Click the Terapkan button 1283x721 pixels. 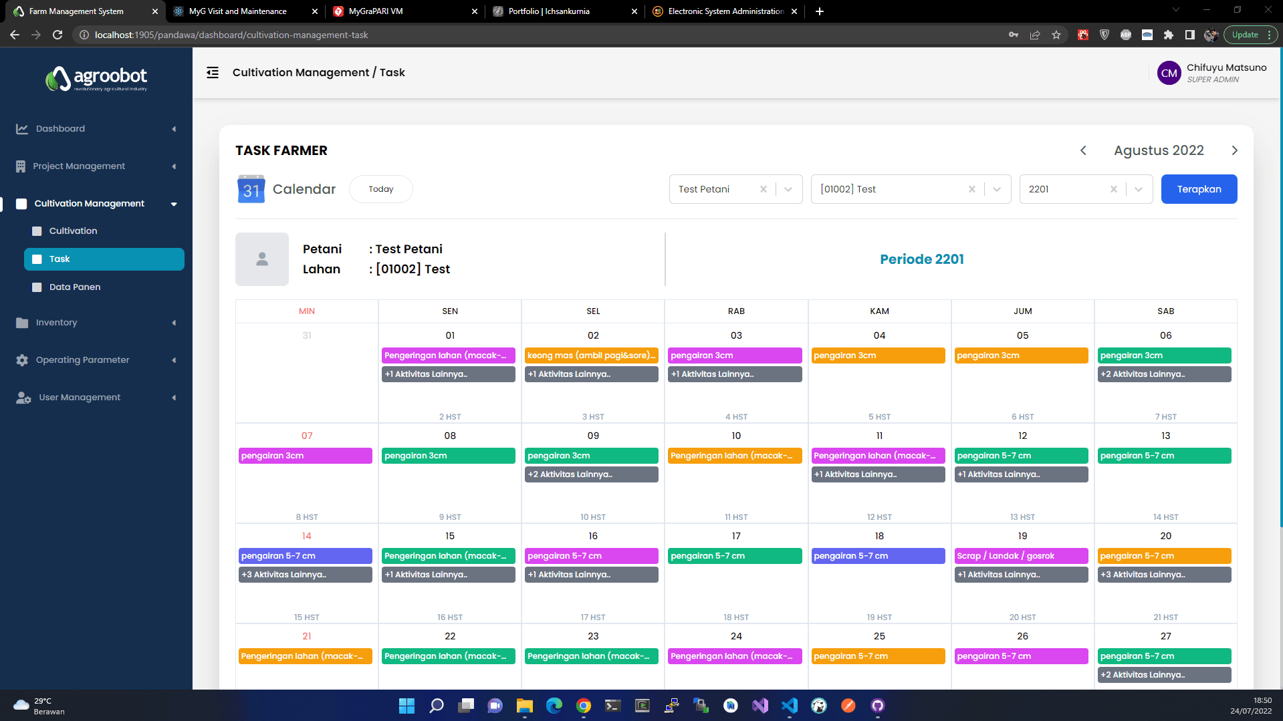pos(1199,189)
